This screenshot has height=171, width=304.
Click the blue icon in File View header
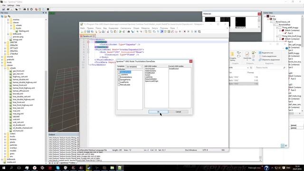2,17
